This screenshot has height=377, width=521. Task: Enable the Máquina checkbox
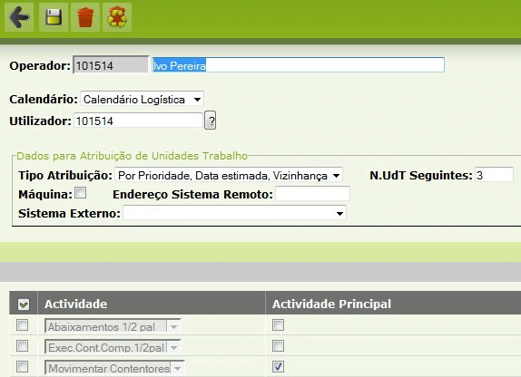(81, 192)
